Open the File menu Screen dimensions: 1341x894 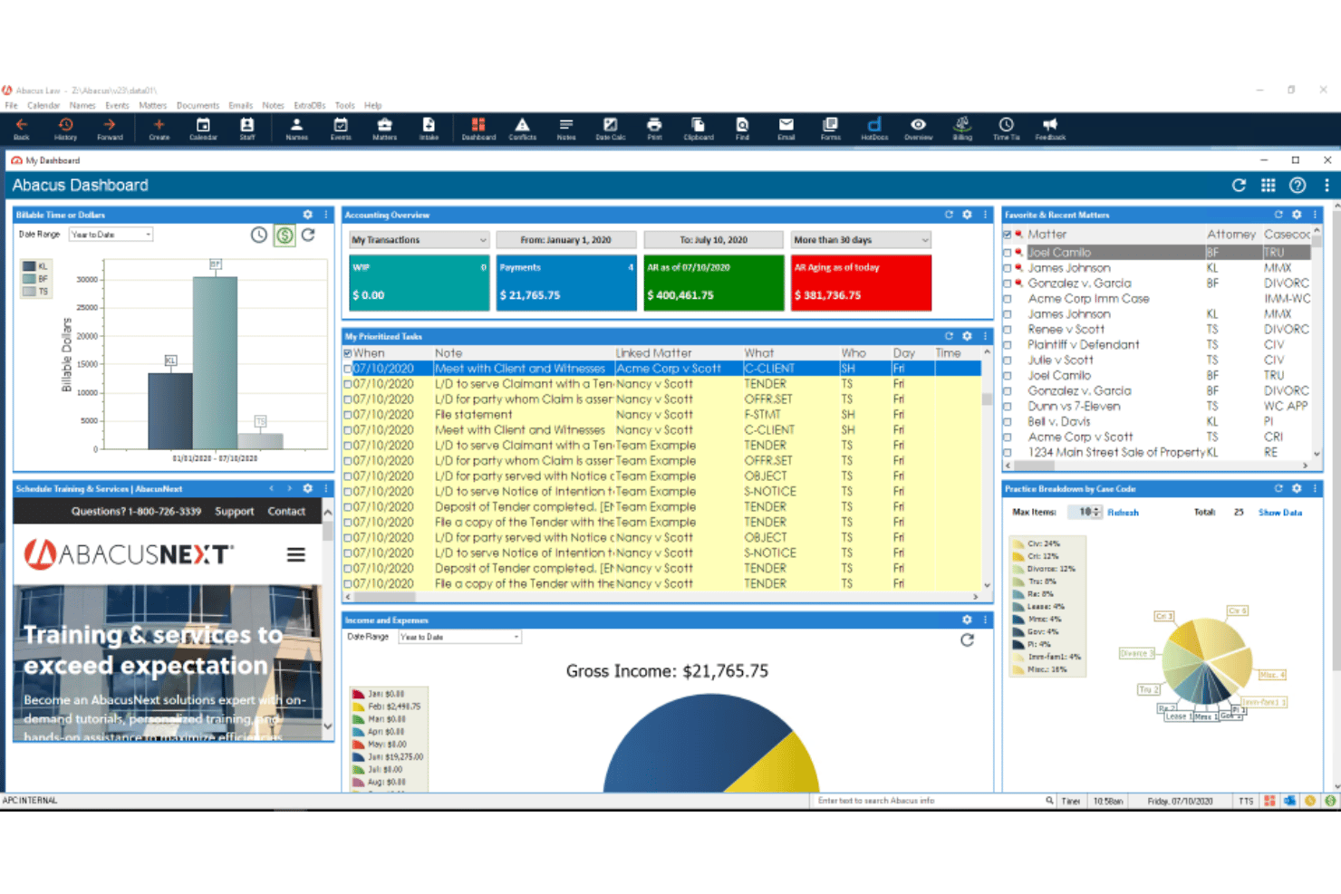pos(11,105)
